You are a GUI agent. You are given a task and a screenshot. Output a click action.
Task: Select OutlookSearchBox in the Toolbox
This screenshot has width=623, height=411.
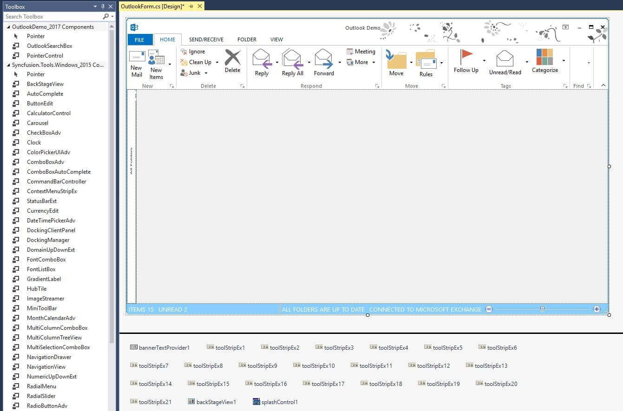tap(50, 46)
